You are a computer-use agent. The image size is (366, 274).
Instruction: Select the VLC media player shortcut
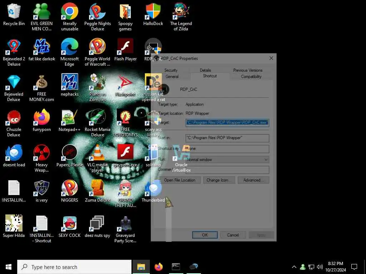[x=98, y=158]
